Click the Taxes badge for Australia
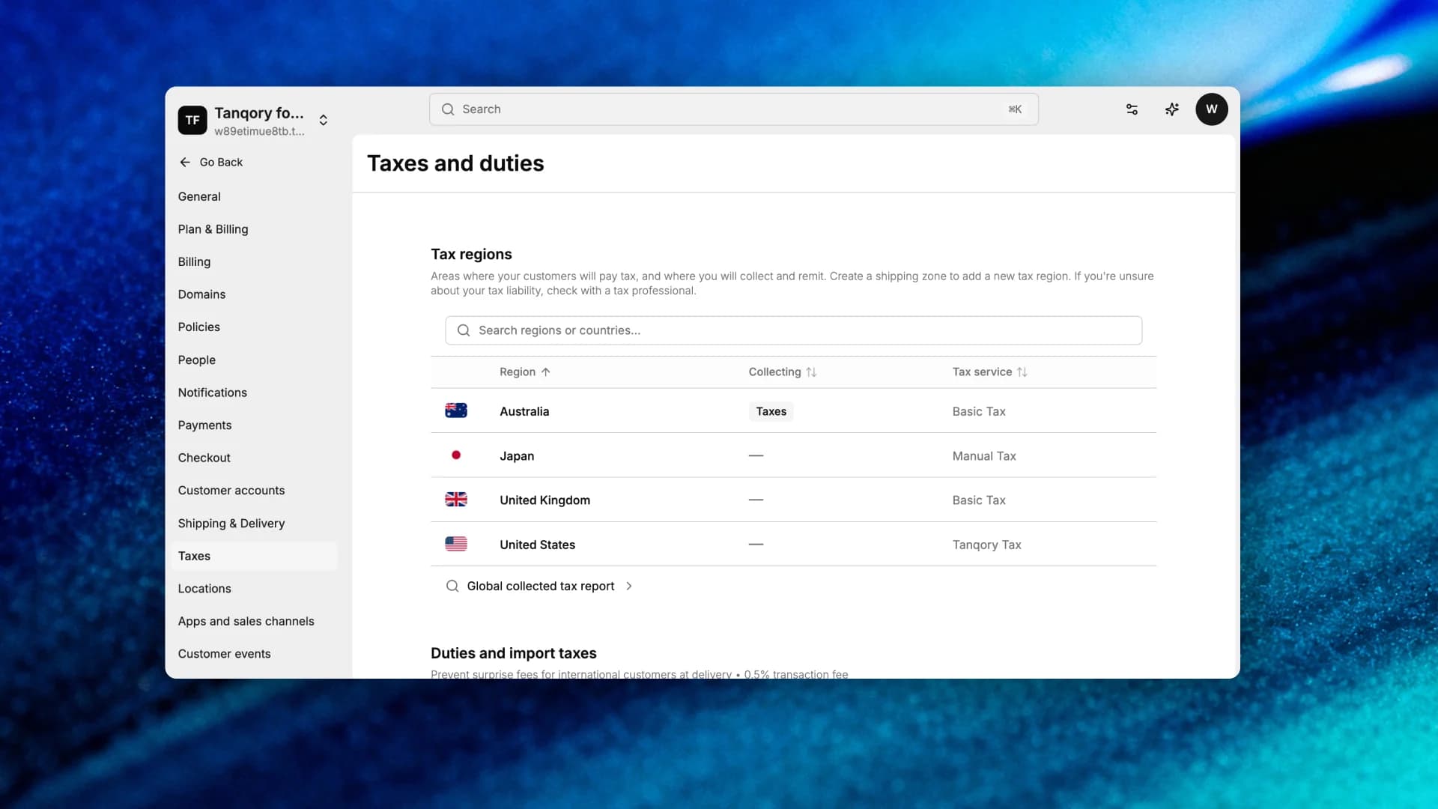The image size is (1438, 809). (771, 411)
